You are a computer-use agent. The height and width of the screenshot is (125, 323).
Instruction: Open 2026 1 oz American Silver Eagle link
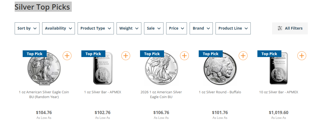161,94
